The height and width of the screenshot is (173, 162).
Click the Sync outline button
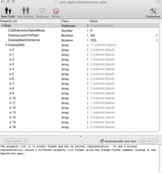pos(16,141)
